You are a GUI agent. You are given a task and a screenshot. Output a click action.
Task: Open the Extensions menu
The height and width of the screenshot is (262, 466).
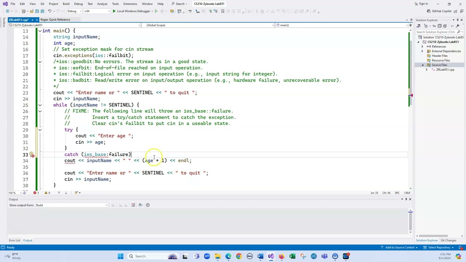tap(130, 4)
